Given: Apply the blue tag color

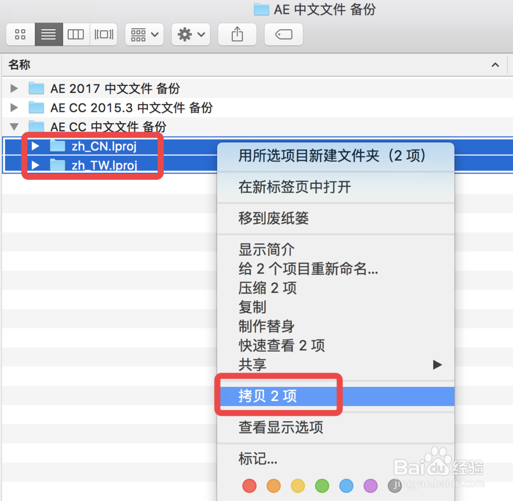Looking at the screenshot, I should pos(346,486).
